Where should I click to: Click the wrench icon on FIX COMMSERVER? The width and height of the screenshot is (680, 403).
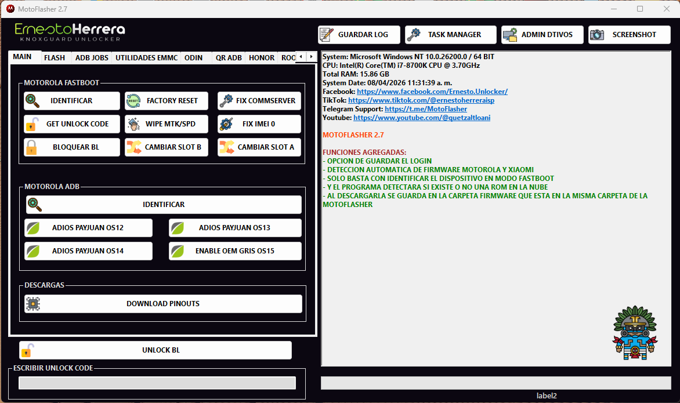tap(226, 101)
